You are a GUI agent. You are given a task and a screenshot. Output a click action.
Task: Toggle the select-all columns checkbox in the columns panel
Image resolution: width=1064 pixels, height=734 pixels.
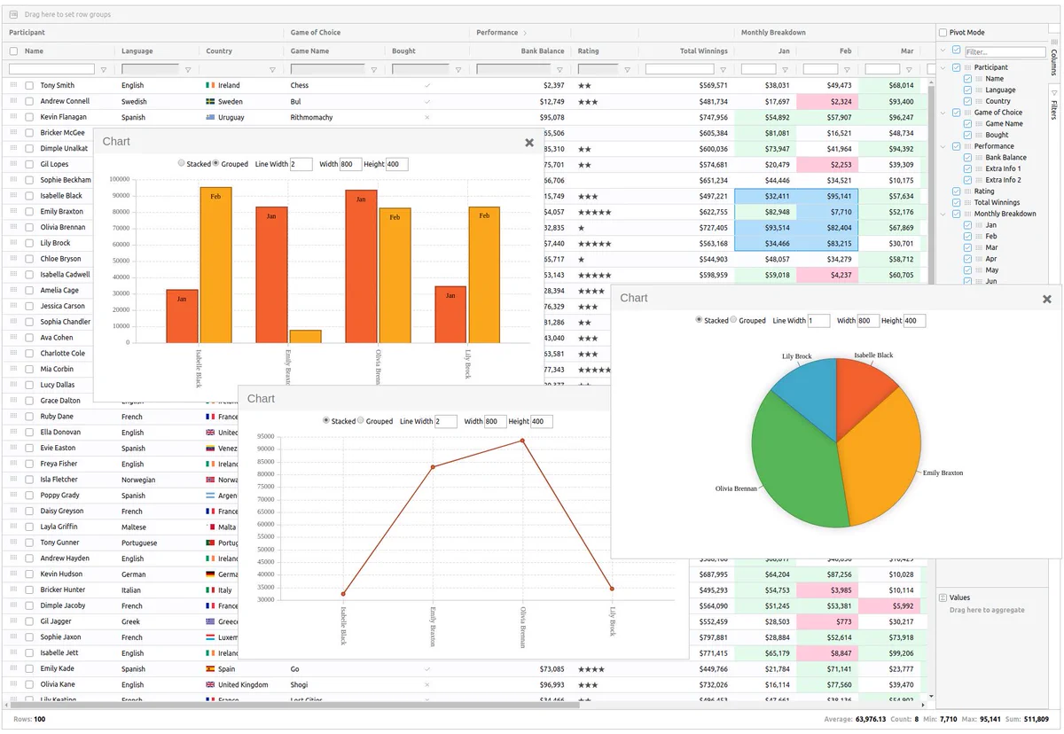[956, 51]
